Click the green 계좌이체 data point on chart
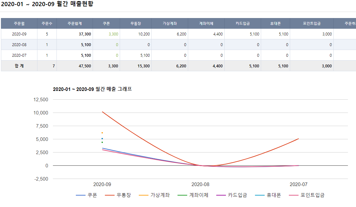This screenshot has width=356, height=207. (102, 142)
